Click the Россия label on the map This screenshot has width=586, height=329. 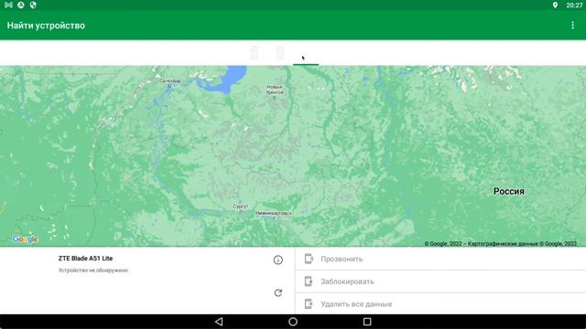[x=509, y=191]
